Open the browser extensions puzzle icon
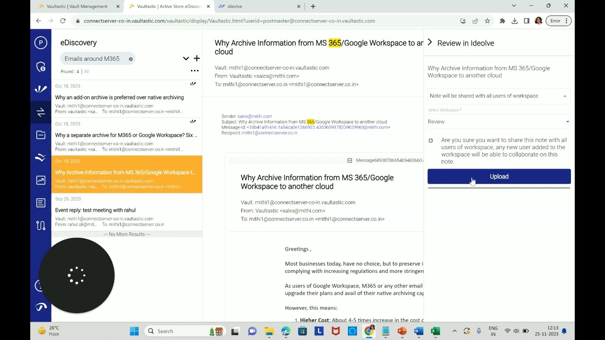Viewport: 605px width, 340px height. point(502,21)
